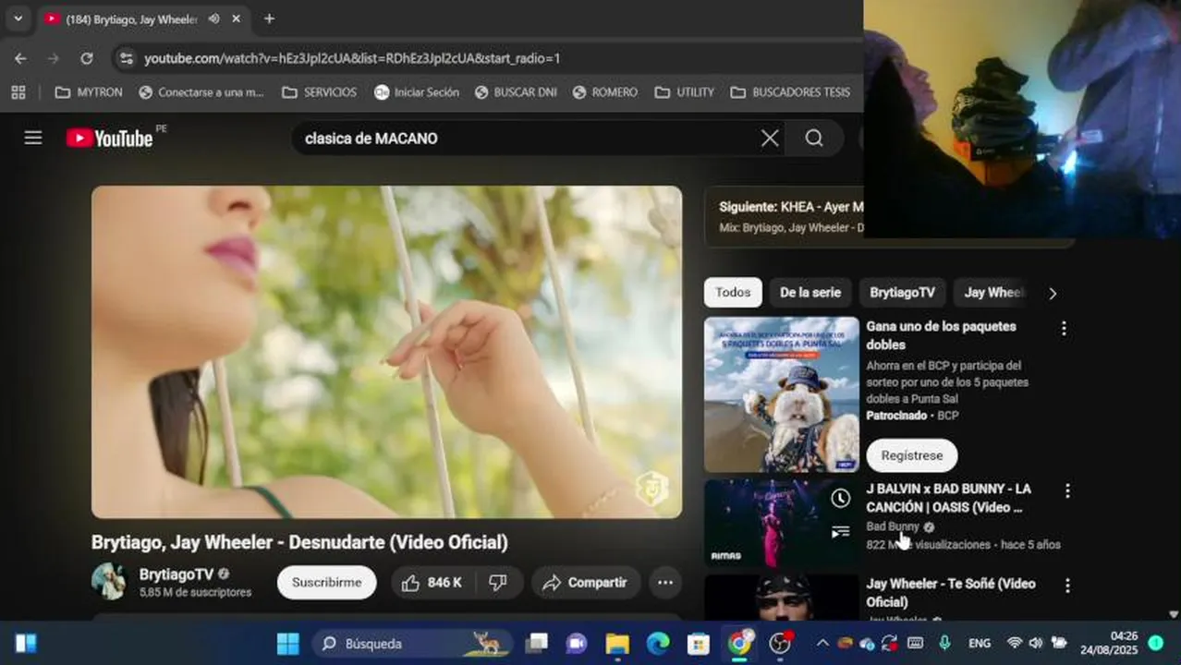
Task: Open OBS Studio from taskbar
Action: [781, 643]
